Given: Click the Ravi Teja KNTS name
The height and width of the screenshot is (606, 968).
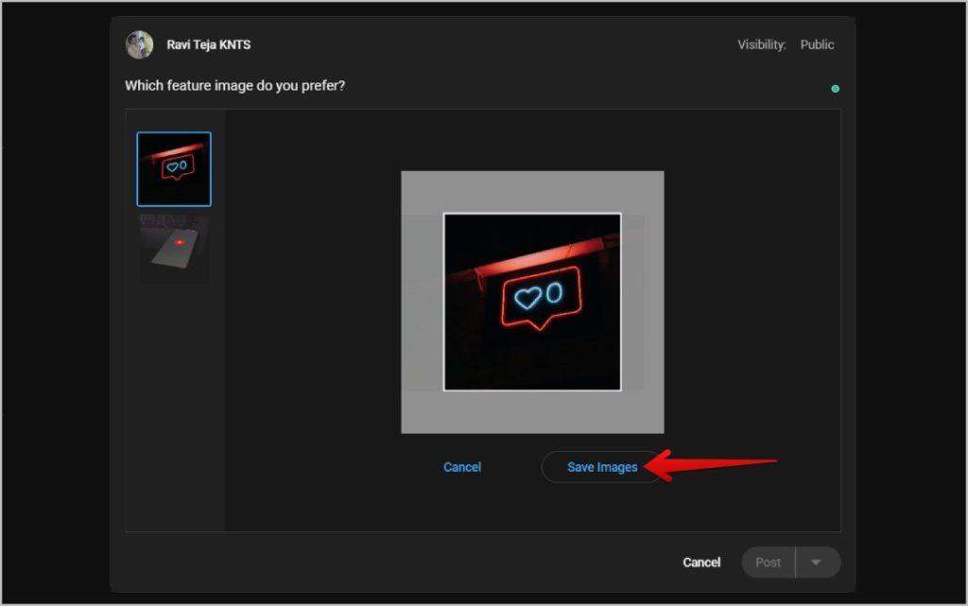Looking at the screenshot, I should (x=209, y=45).
